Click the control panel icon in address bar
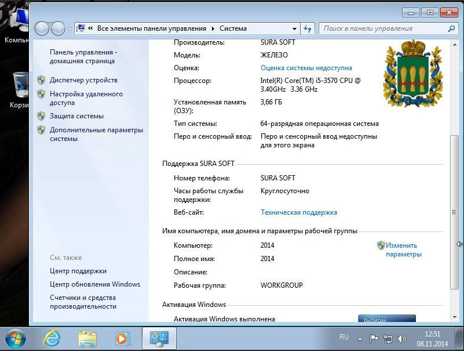464x351 pixels. pyautogui.click(x=81, y=28)
